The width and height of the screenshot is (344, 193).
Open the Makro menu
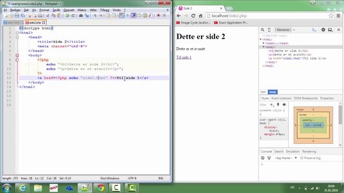(82, 10)
